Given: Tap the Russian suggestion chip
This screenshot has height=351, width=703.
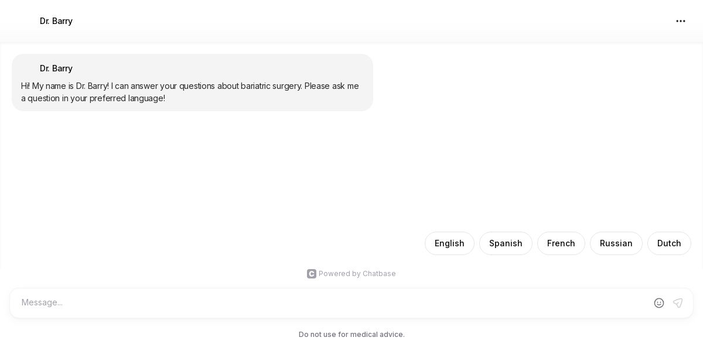Looking at the screenshot, I should [616, 243].
